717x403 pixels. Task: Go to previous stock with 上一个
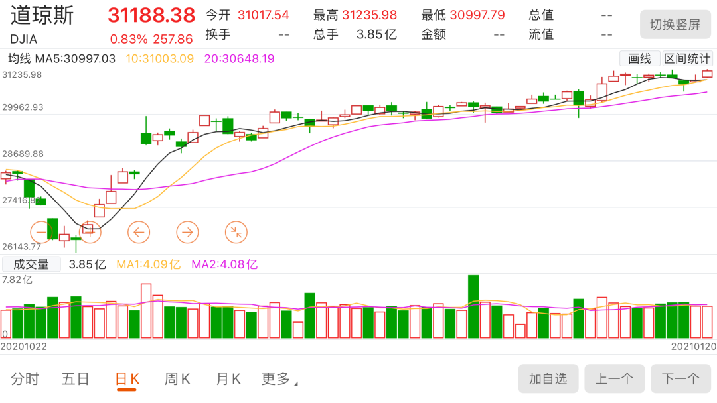pos(614,379)
